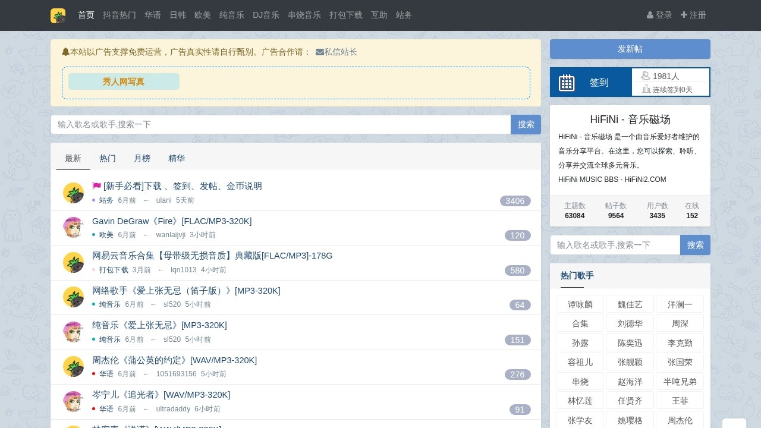Open avatar of Gavin DeGraw Fire post
This screenshot has width=761, height=428.
tap(73, 228)
